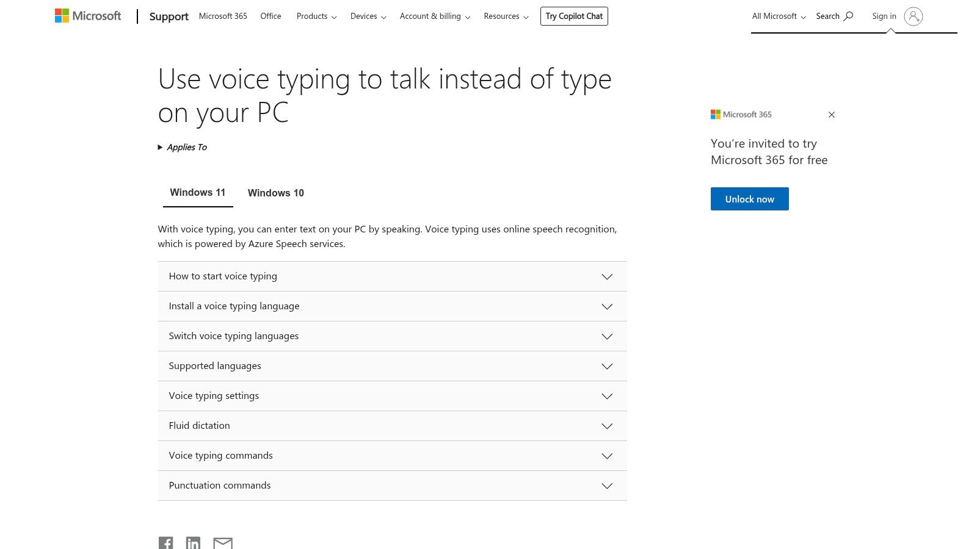The width and height of the screenshot is (977, 549).
Task: Share the article via email
Action: point(222,542)
